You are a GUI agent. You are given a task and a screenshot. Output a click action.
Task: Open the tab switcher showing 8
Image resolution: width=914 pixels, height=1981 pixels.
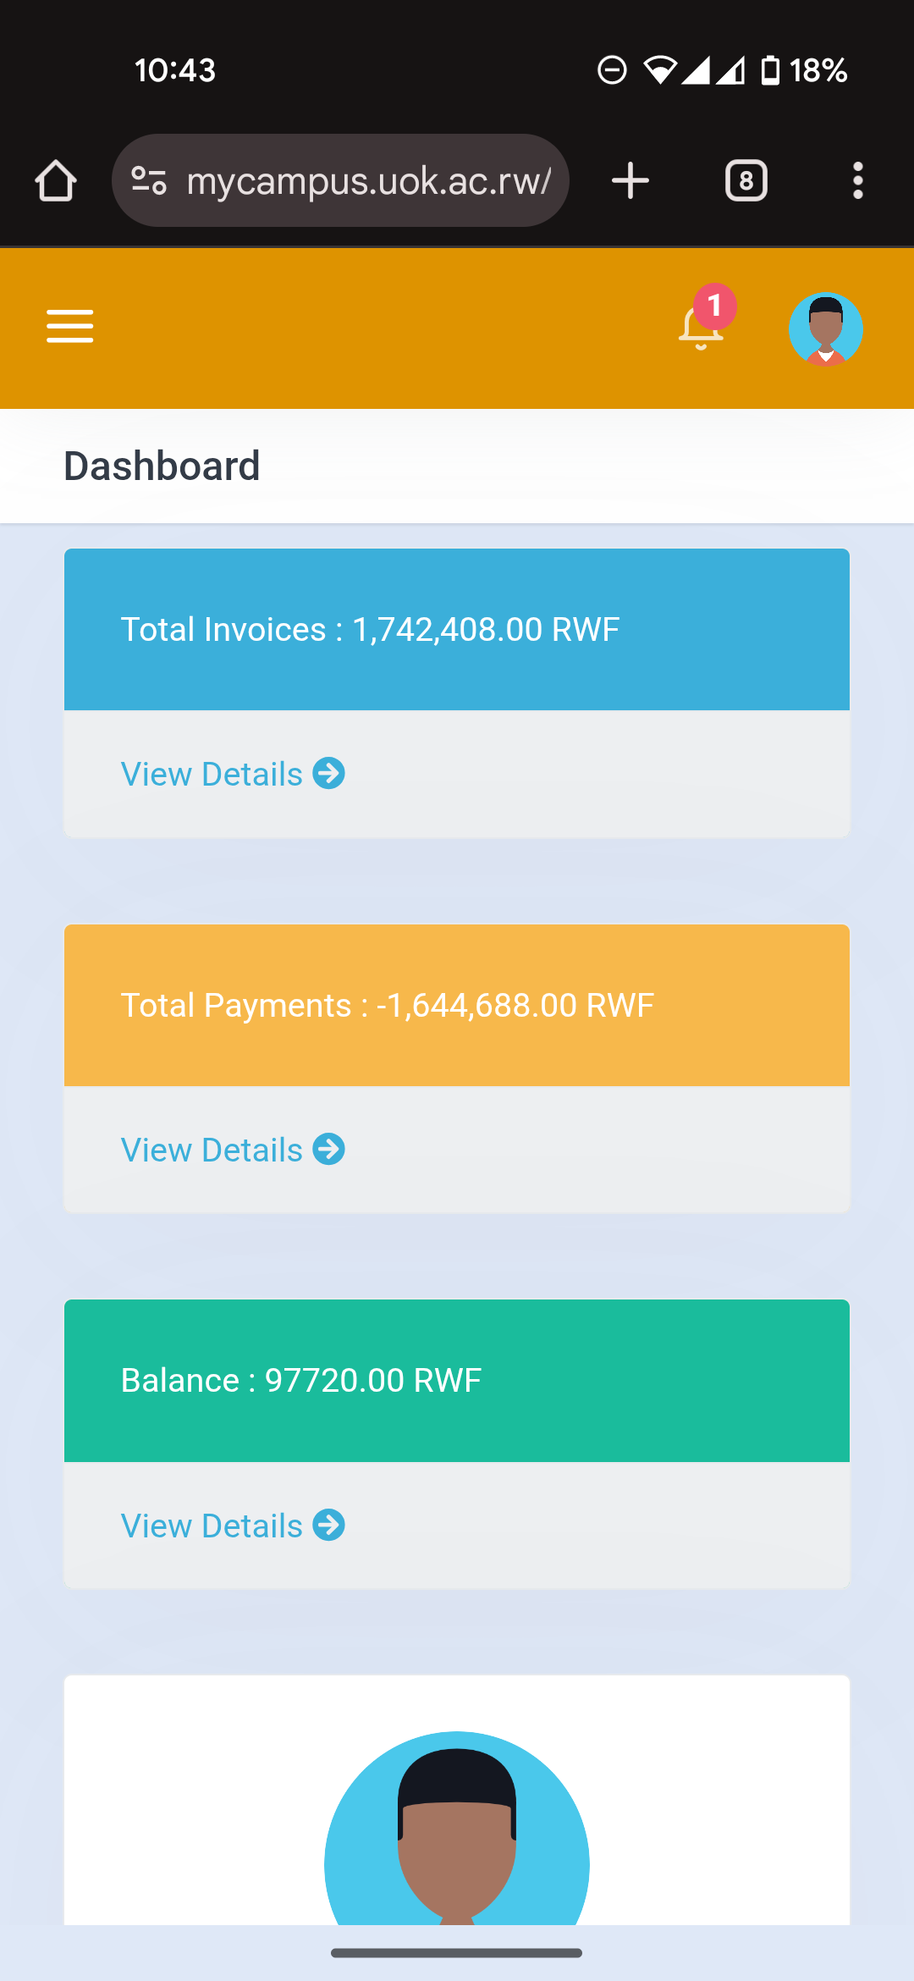click(746, 180)
